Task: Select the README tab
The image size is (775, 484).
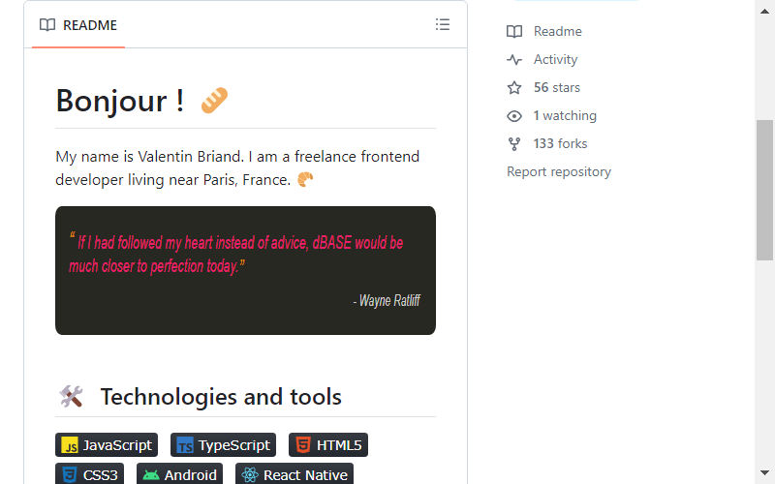Action: tap(78, 25)
